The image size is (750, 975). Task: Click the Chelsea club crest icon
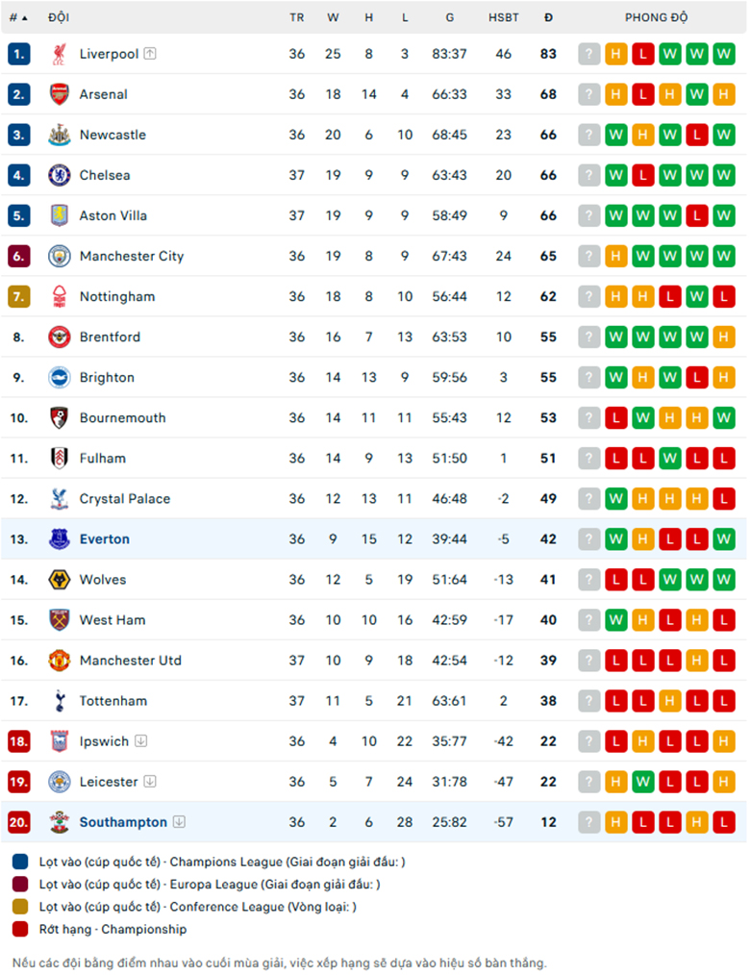click(59, 175)
